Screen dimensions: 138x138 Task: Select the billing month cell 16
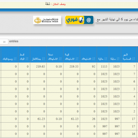[x=129, y=134]
